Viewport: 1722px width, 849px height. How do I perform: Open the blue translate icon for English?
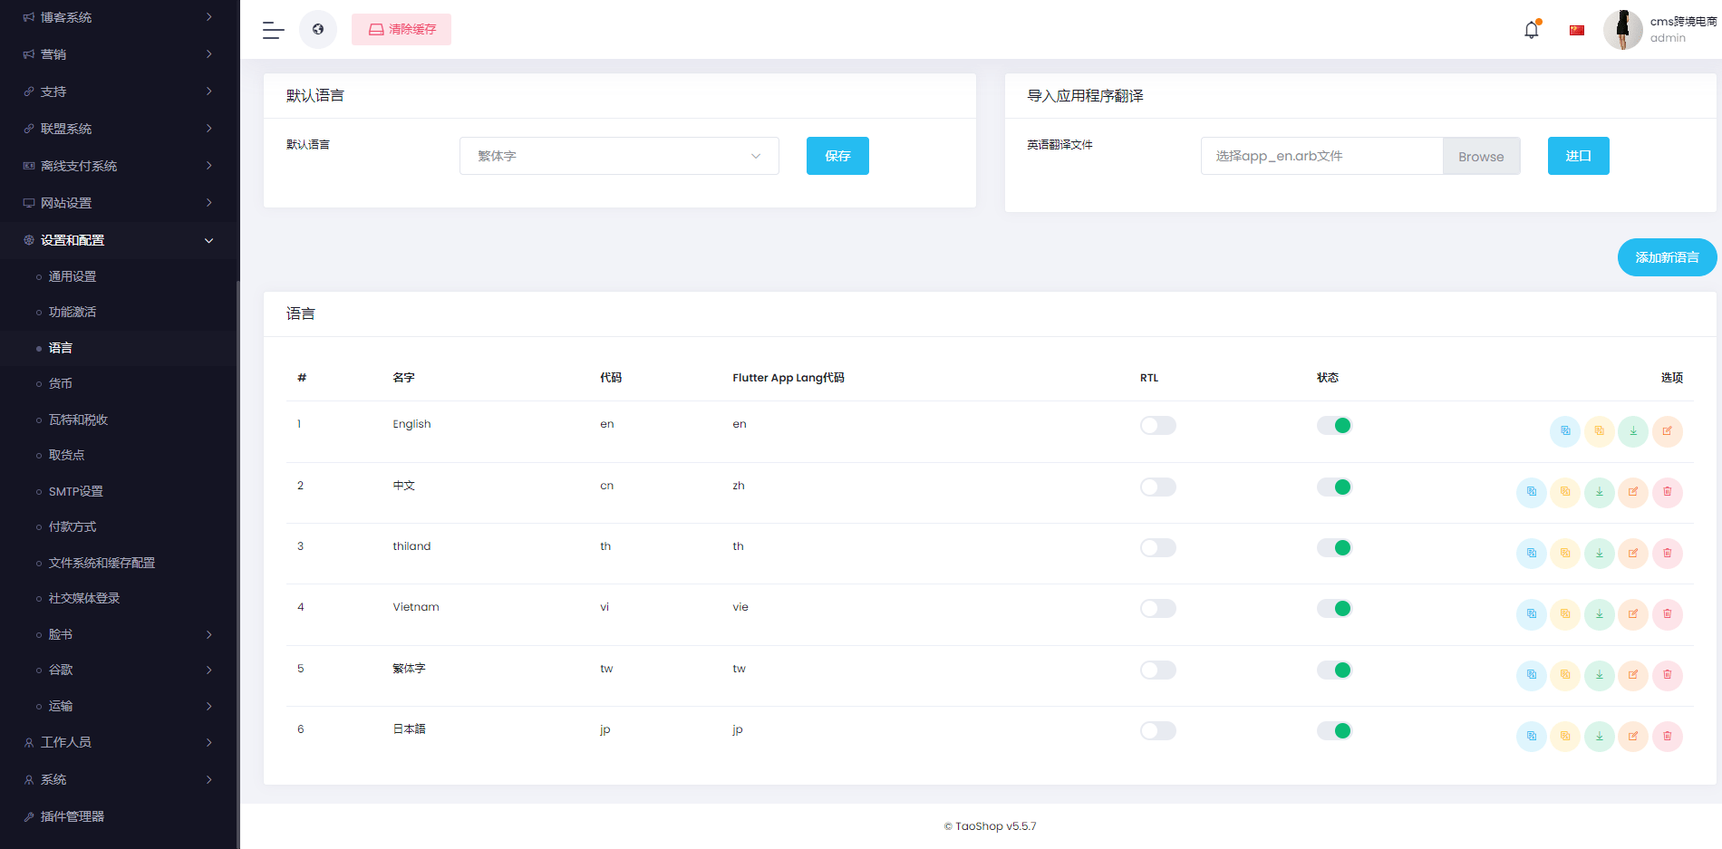point(1564,431)
